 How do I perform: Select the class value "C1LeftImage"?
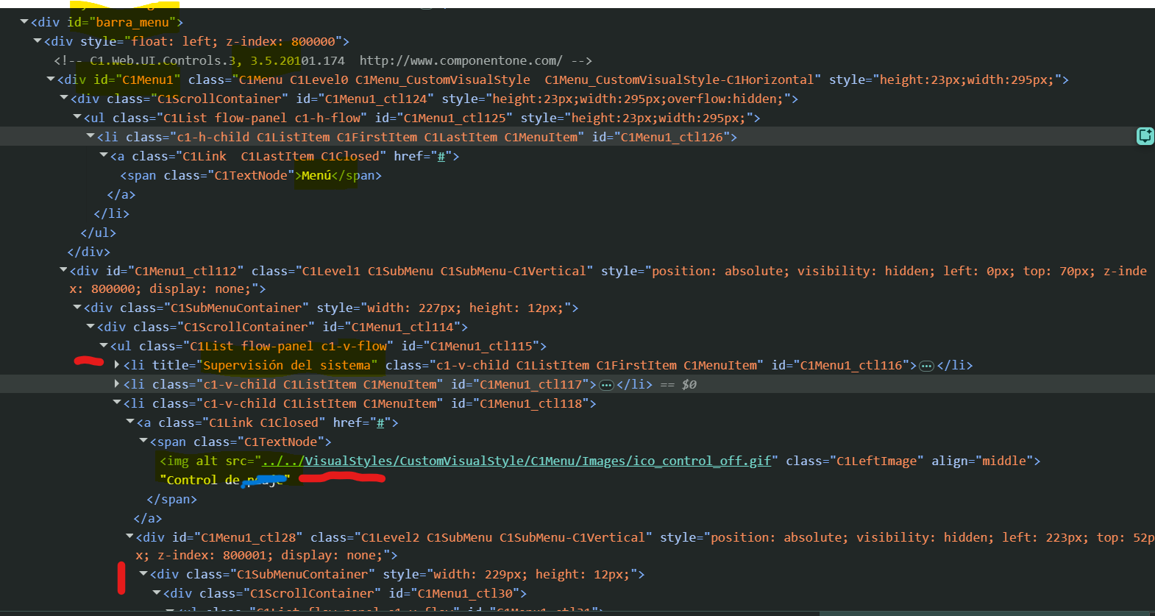point(877,461)
